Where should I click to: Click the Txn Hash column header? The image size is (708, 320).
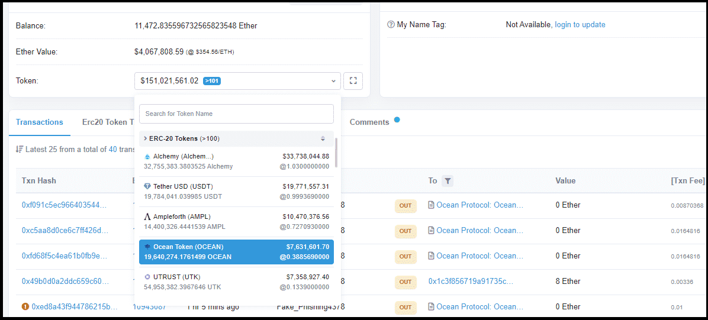39,180
